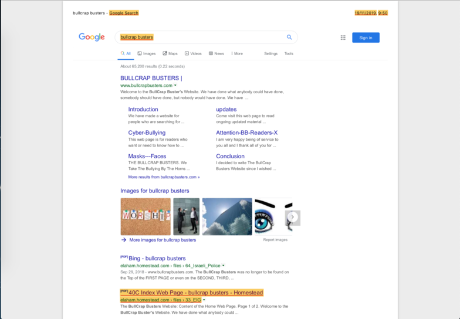Click the search magnifier icon
460x319 pixels.
tap(289, 38)
